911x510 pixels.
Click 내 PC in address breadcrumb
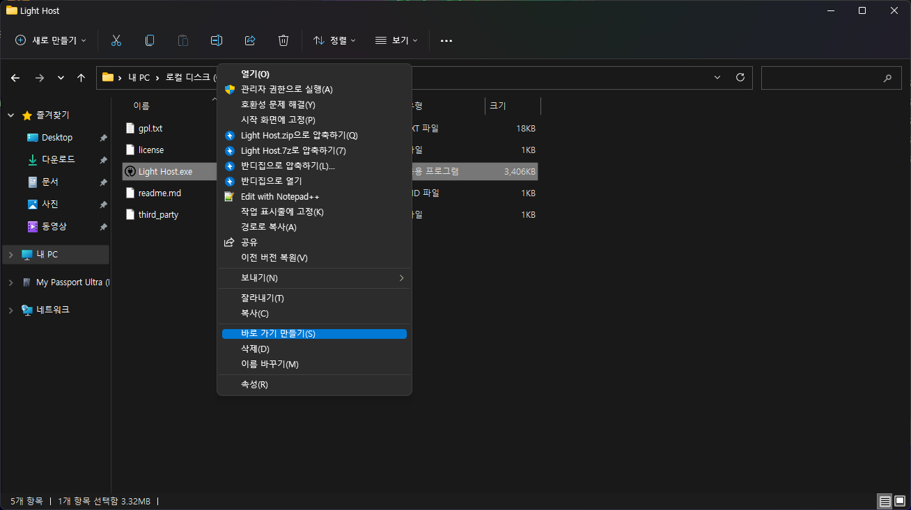coord(139,78)
